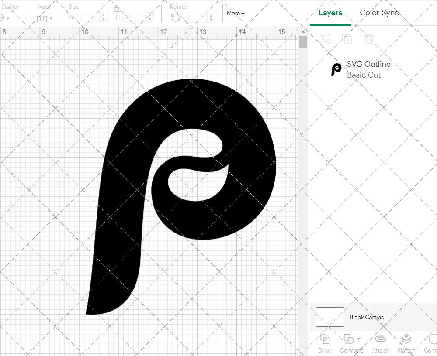Click the Contour icon

pos(432,339)
